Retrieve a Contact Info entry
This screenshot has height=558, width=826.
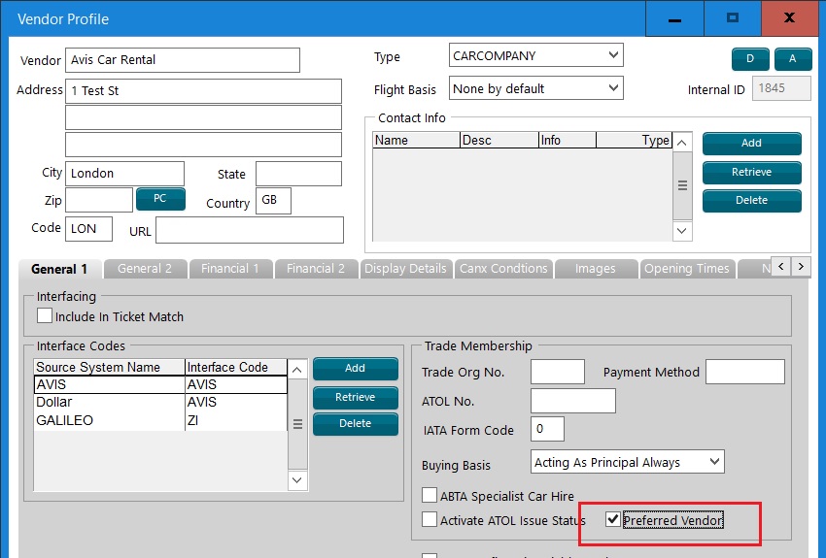pyautogui.click(x=752, y=173)
